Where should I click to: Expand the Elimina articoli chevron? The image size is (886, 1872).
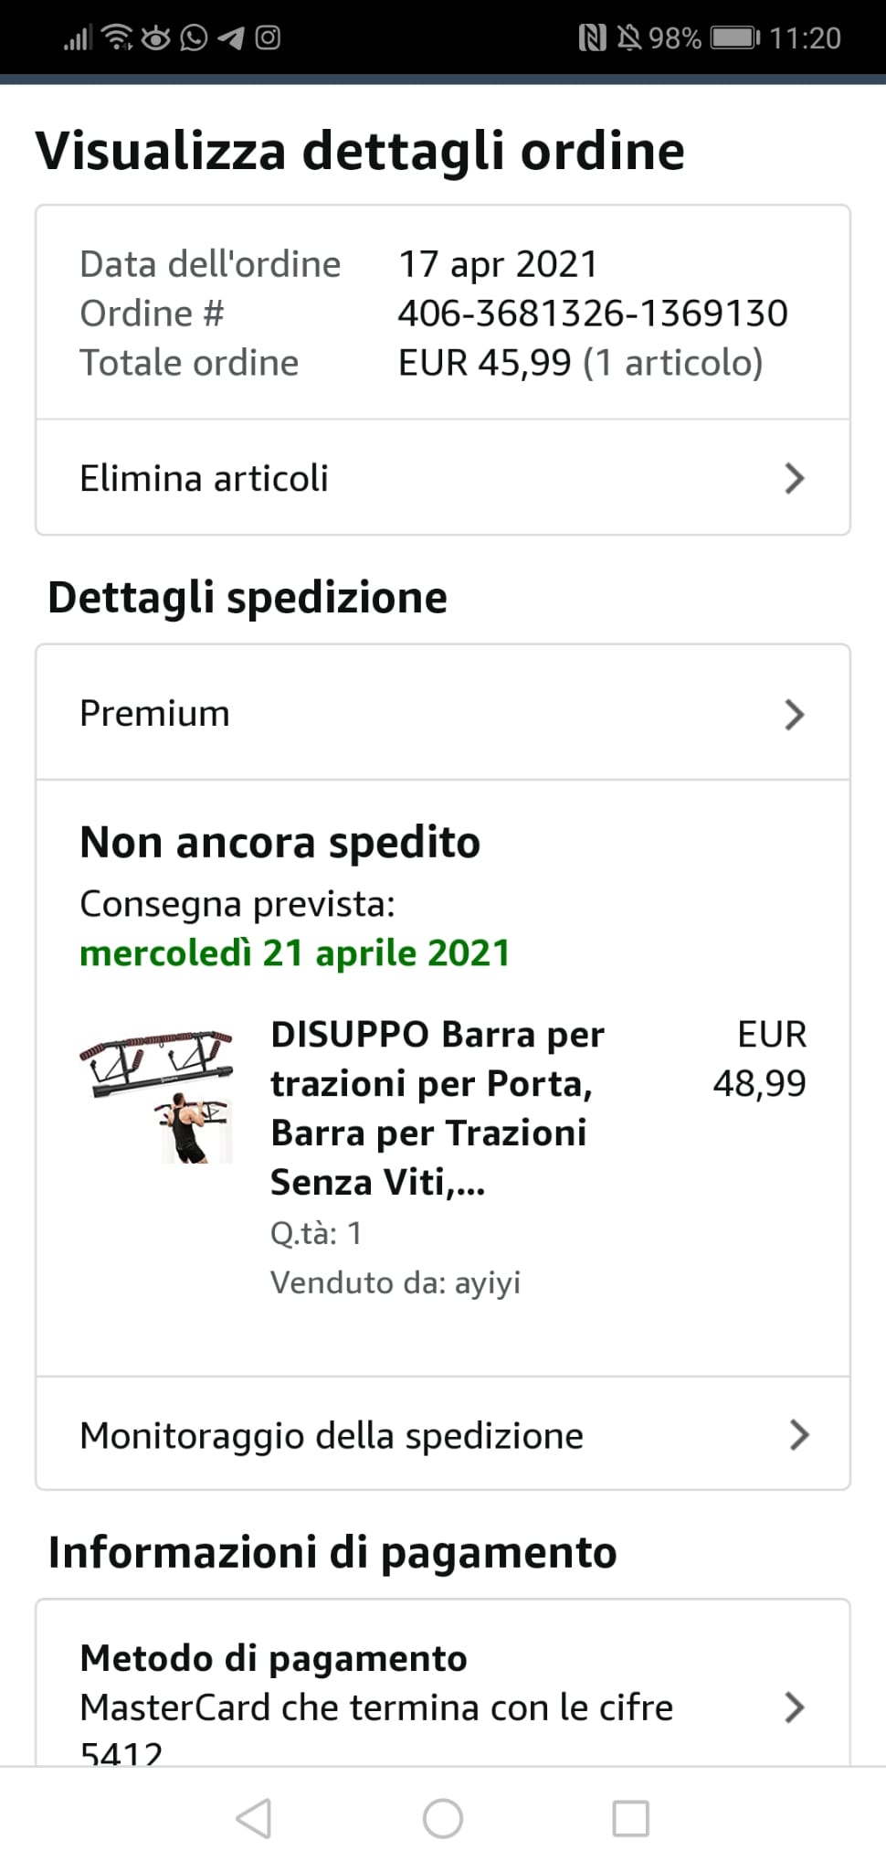(x=794, y=478)
